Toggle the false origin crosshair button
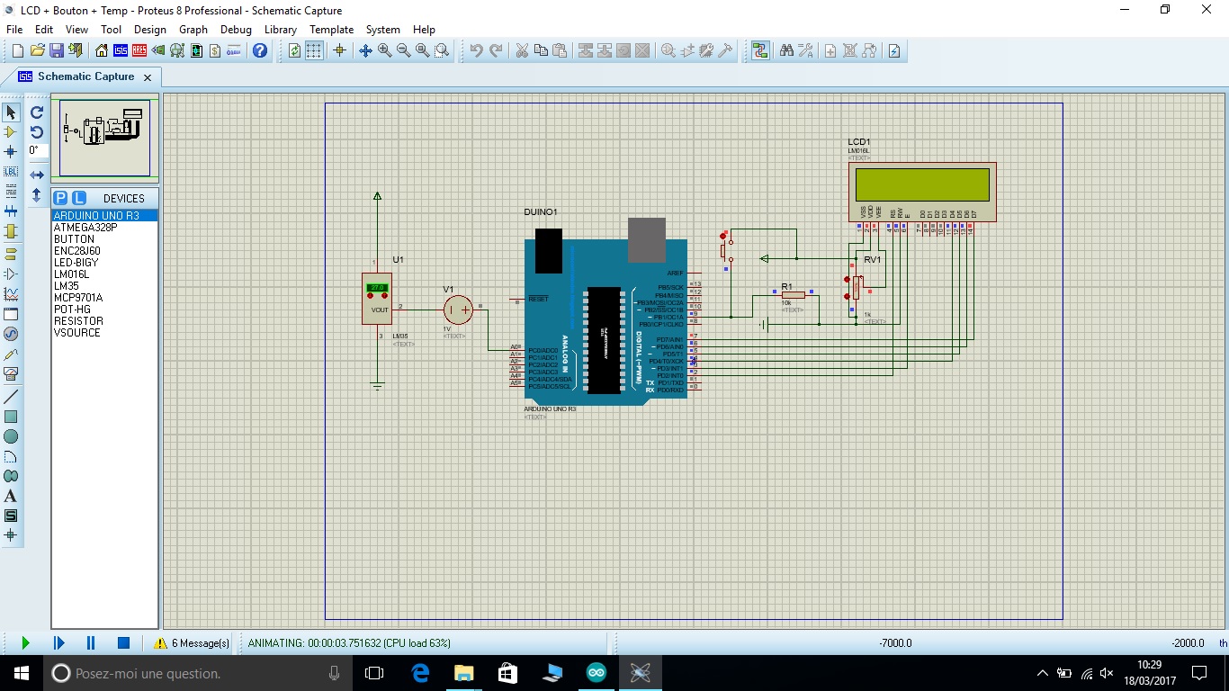 click(x=339, y=50)
